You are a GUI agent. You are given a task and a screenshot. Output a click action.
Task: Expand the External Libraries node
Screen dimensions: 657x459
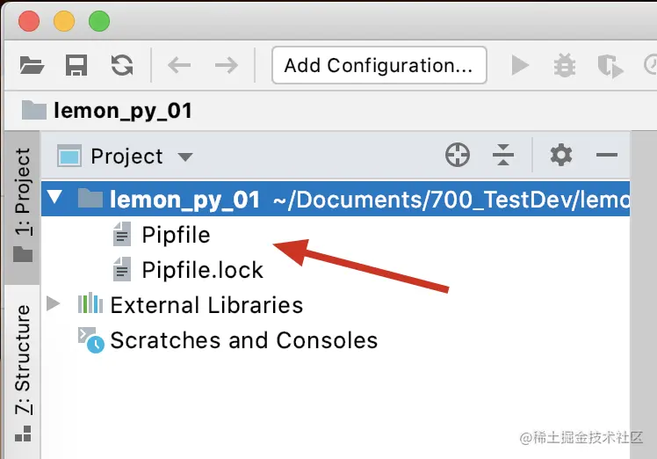pyautogui.click(x=54, y=304)
